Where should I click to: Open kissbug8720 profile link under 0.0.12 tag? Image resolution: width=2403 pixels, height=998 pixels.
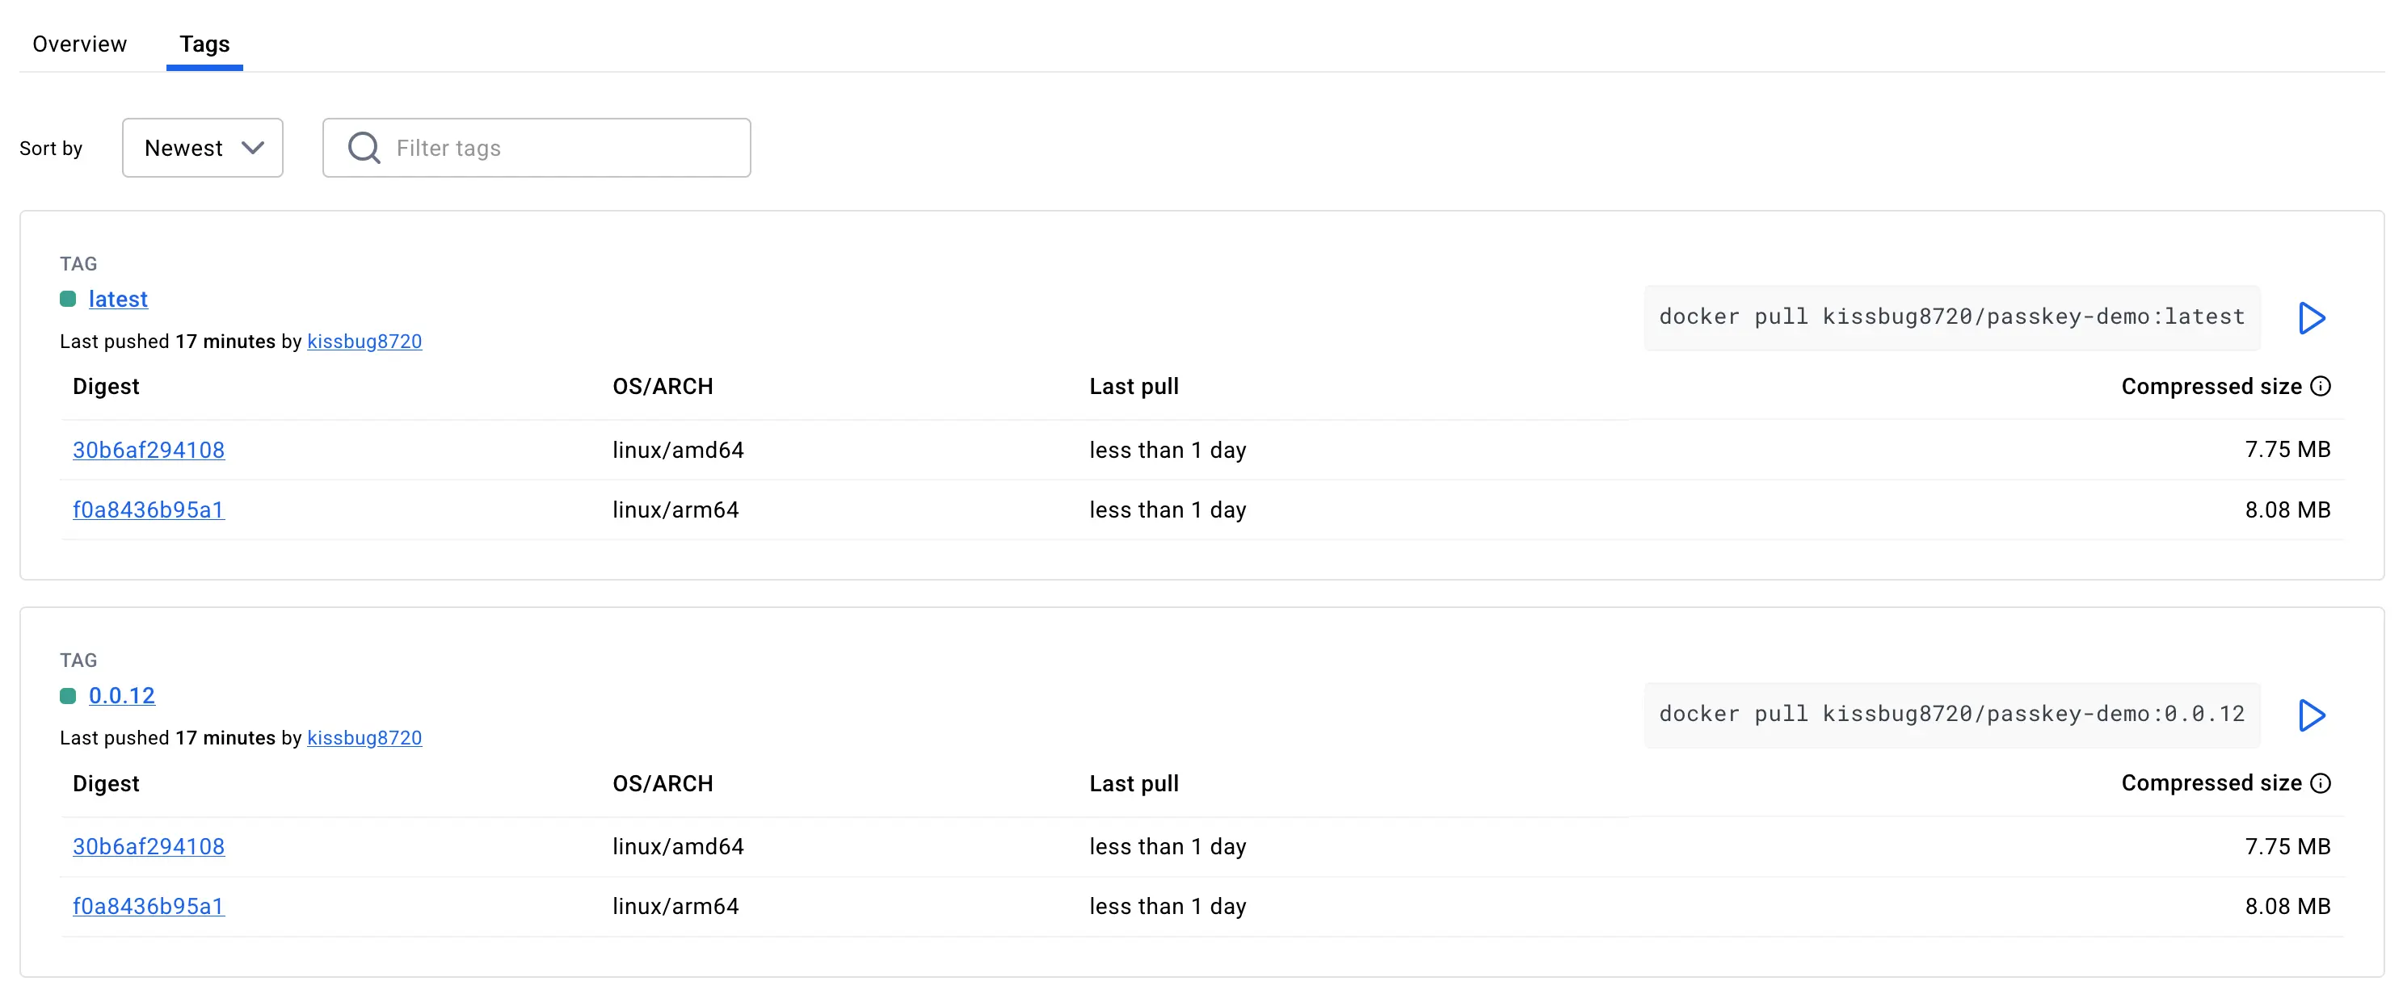pyautogui.click(x=364, y=738)
